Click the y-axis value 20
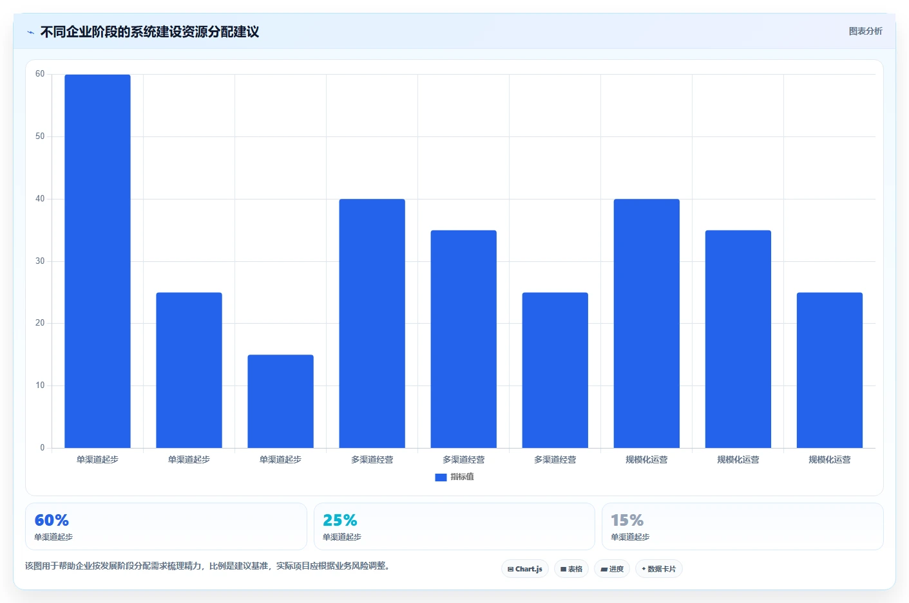This screenshot has width=909, height=603. coord(40,323)
